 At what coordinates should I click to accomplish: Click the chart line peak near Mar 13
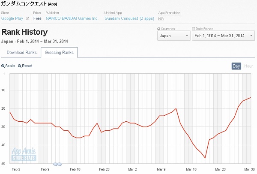coord(176,108)
